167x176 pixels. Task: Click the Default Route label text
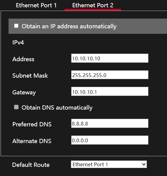click(31, 165)
